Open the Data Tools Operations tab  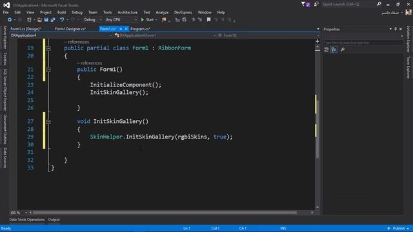pos(27,220)
